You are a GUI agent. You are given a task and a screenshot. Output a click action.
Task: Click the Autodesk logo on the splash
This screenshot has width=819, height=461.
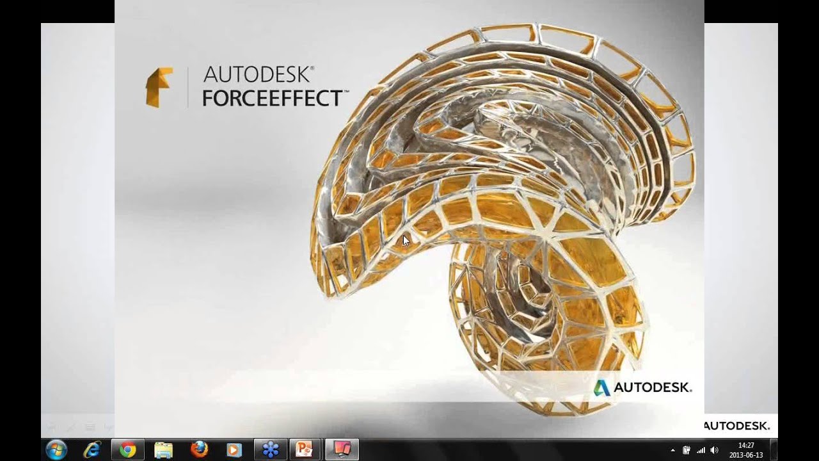[642, 387]
